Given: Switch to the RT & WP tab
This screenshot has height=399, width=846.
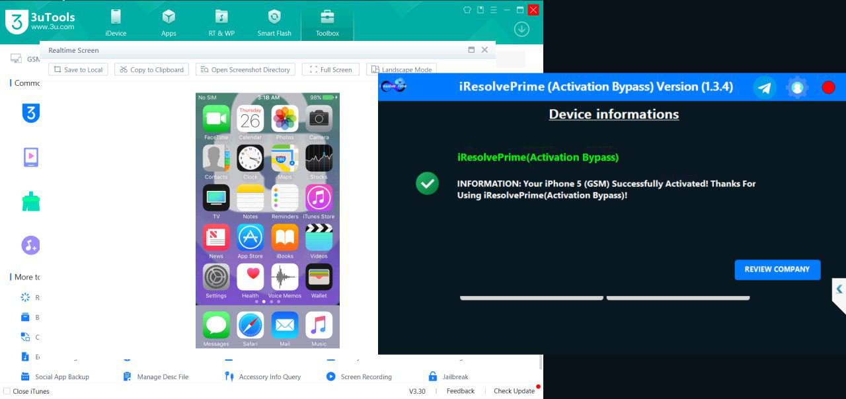Looking at the screenshot, I should coord(221,23).
